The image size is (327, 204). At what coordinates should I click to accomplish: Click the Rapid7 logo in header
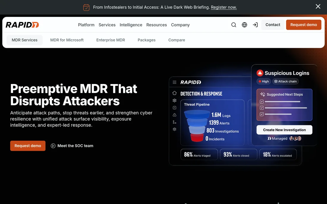click(22, 25)
